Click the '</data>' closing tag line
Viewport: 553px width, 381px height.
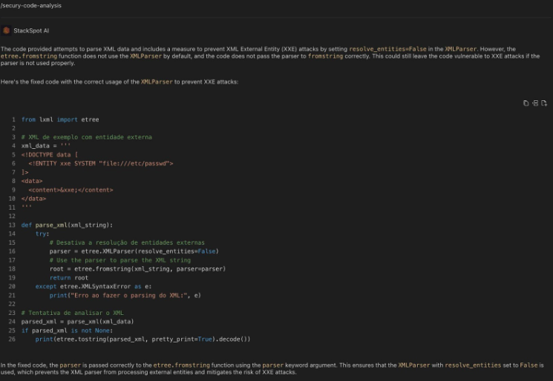coord(33,199)
